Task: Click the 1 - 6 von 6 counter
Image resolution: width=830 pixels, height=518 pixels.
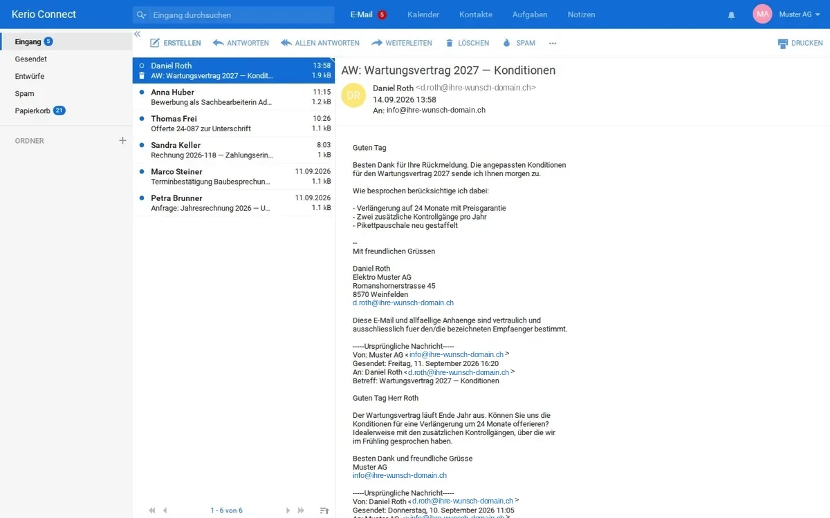Action: pyautogui.click(x=226, y=510)
